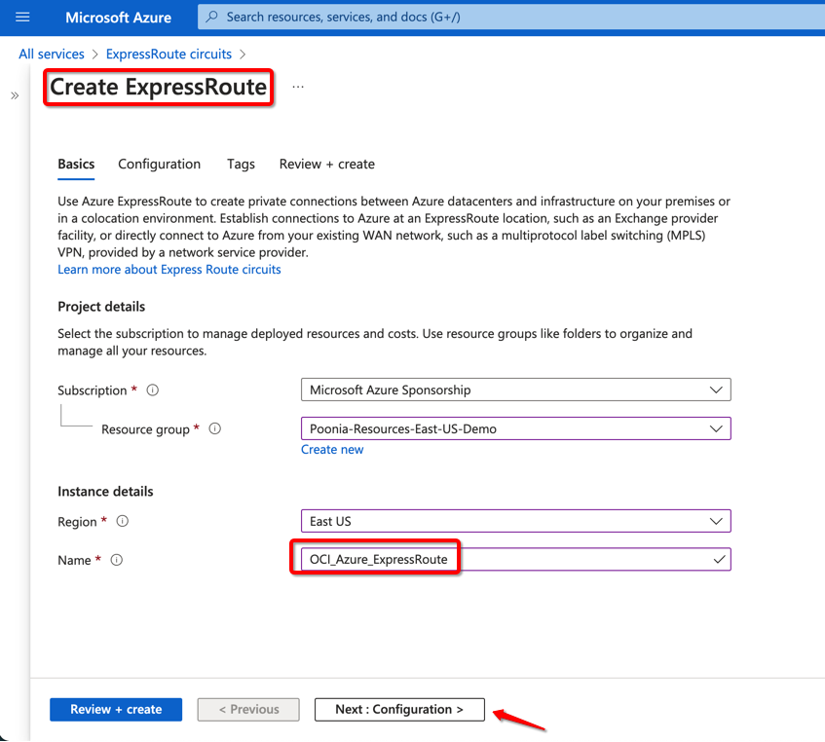Click the search magnifier icon

click(213, 18)
